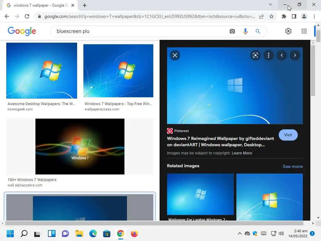
Task: Open clock and date notification area
Action: (x=298, y=233)
